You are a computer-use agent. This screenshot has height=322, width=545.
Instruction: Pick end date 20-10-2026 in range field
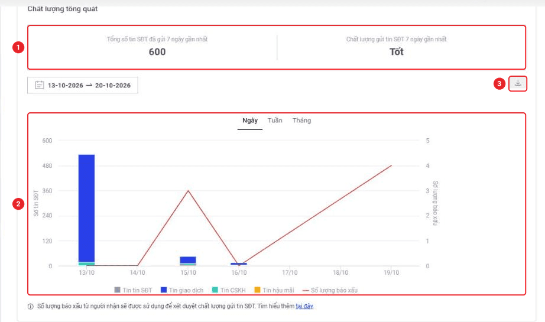[113, 86]
